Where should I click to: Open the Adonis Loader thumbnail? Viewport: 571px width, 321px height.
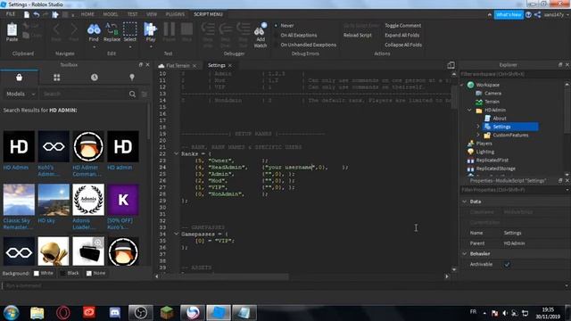pos(88,200)
